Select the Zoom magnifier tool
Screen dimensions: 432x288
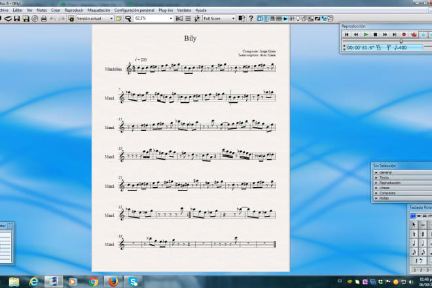(128, 18)
